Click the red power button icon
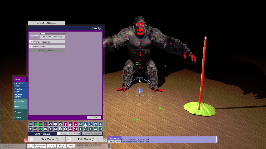The height and width of the screenshot is (149, 266). click(x=26, y=140)
